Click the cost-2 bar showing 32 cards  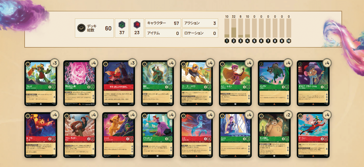pos(234,28)
